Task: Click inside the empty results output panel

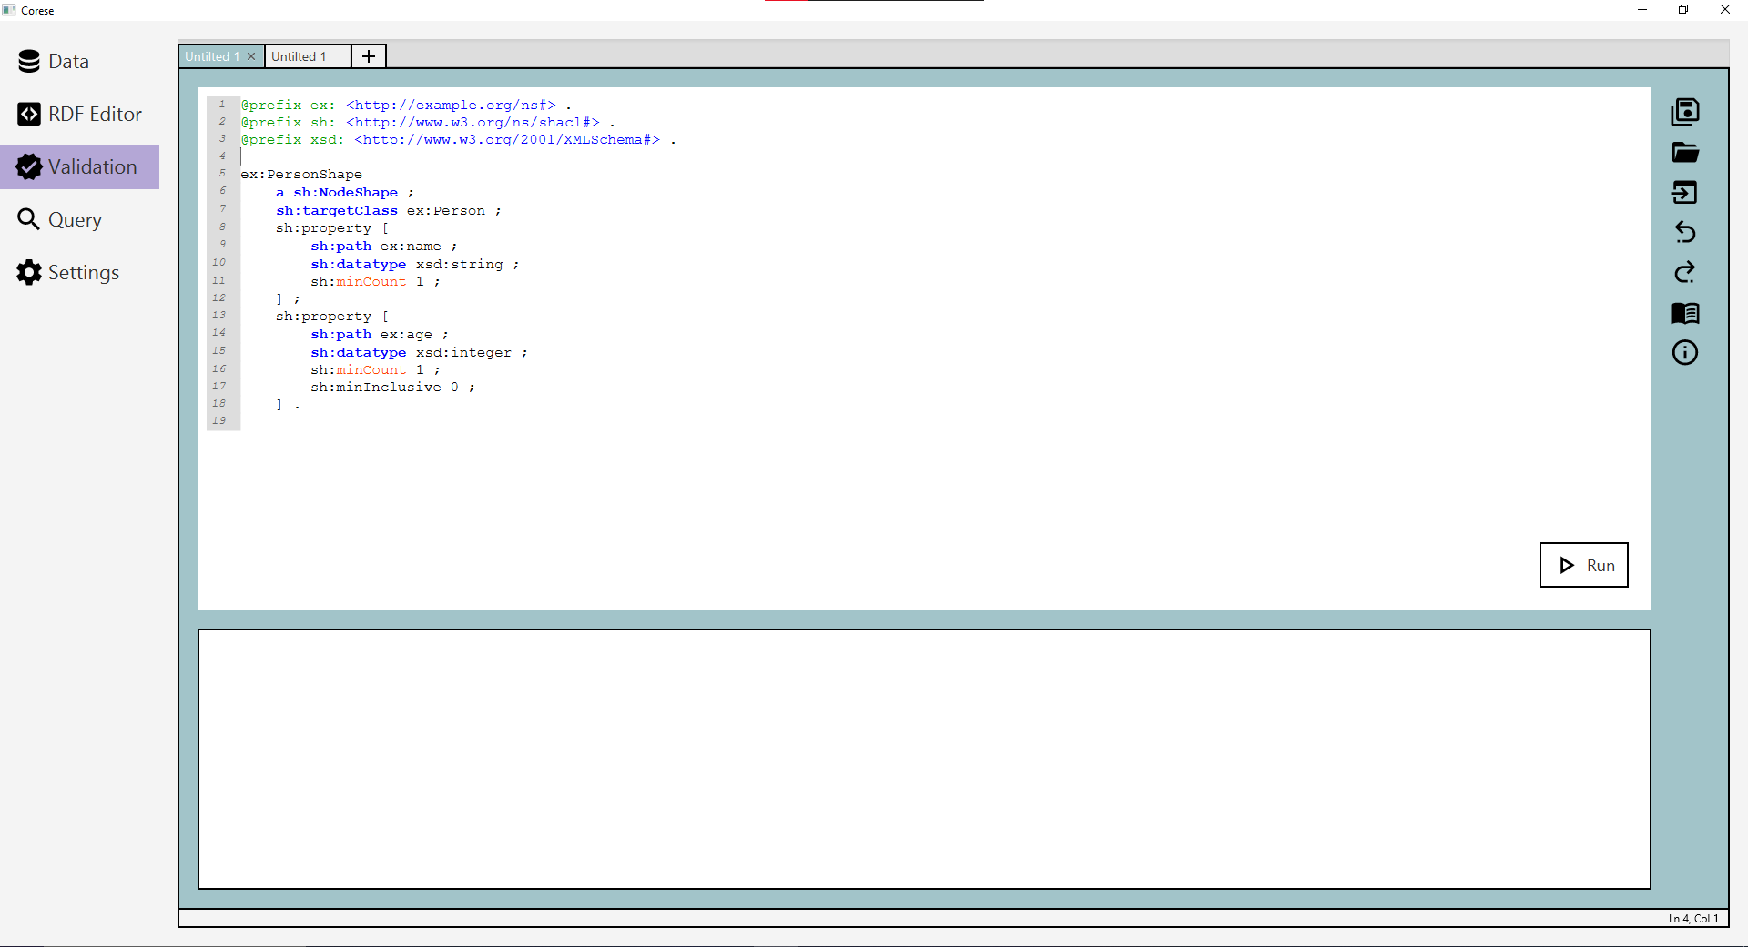Action: pos(923,759)
